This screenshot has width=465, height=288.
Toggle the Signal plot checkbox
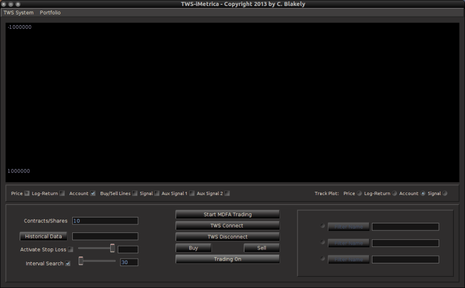[157, 193]
